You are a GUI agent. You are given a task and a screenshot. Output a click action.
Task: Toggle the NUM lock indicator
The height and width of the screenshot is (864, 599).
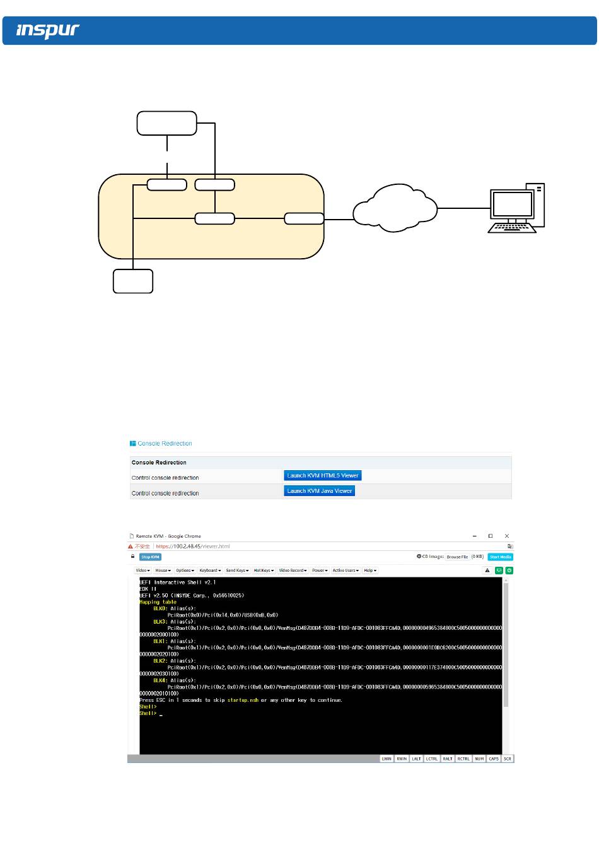click(x=479, y=759)
